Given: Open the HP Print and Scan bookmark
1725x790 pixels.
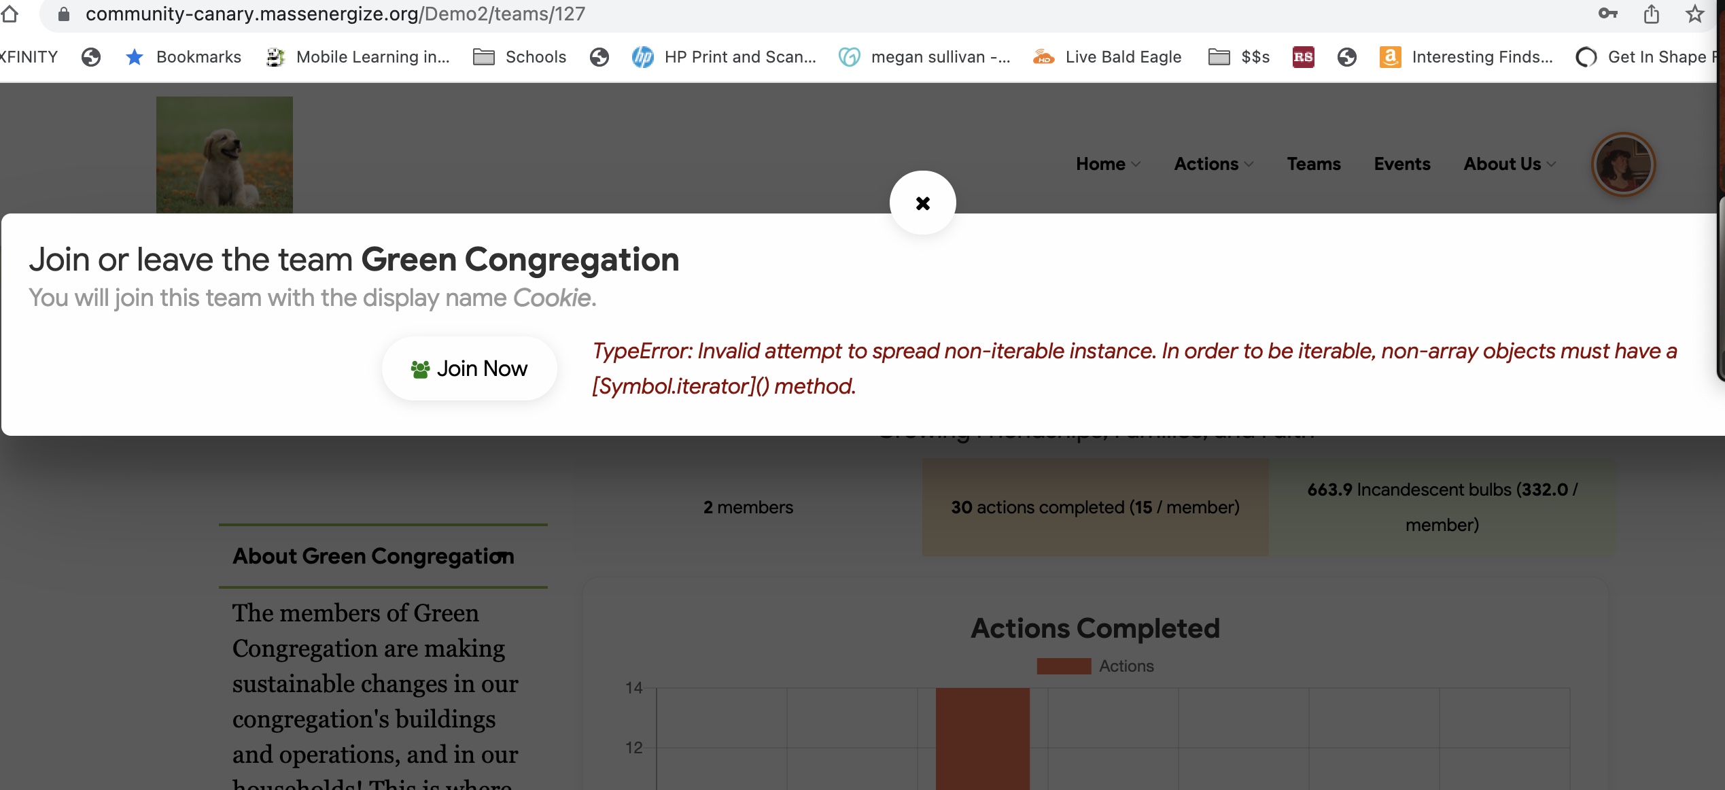Looking at the screenshot, I should (x=724, y=57).
